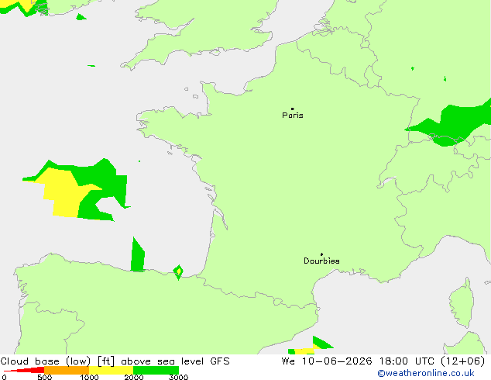This screenshot has width=491, height=380.
Task: Click the red 0-500 ft legend segment
Action: pyautogui.click(x=24, y=370)
